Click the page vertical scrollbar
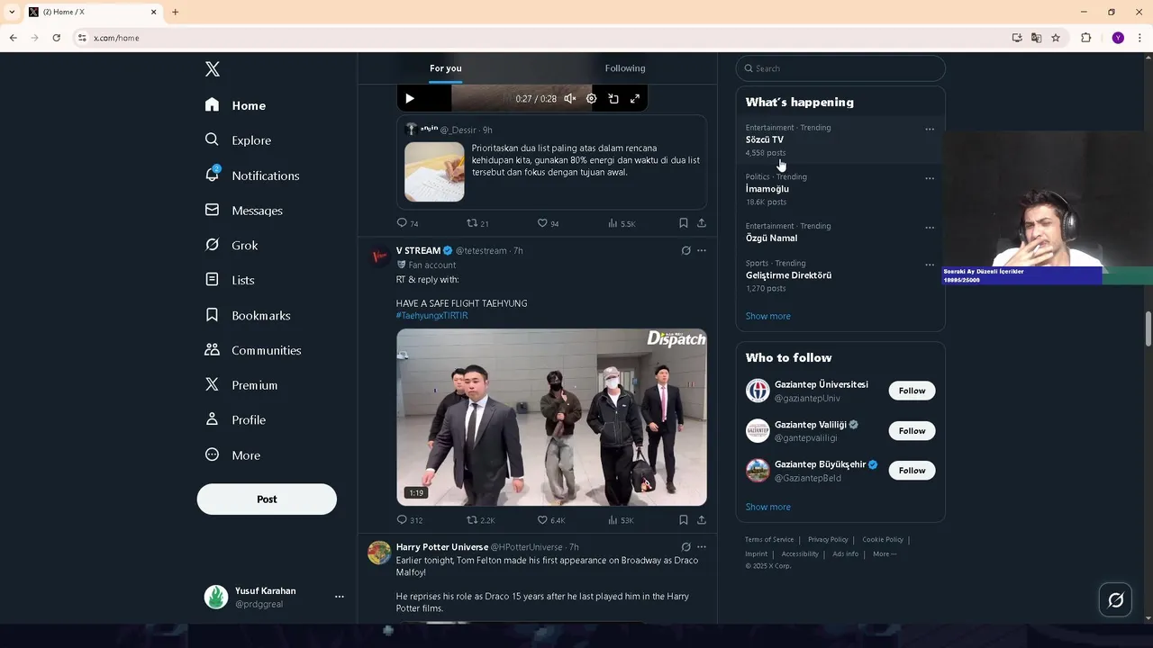This screenshot has width=1153, height=648. point(1148,328)
